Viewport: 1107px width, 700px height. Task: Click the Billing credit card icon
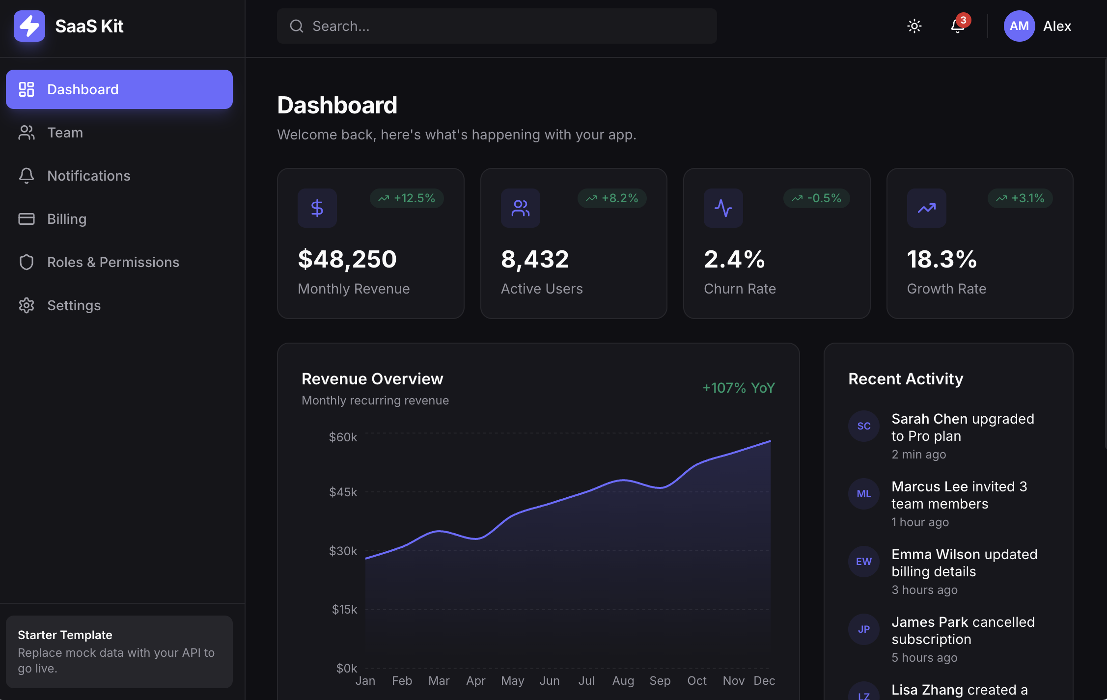(27, 219)
